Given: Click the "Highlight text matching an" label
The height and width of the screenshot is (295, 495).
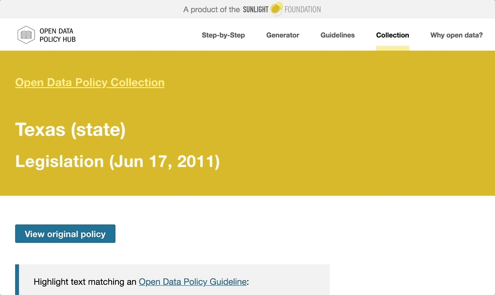Looking at the screenshot, I should [85, 281].
